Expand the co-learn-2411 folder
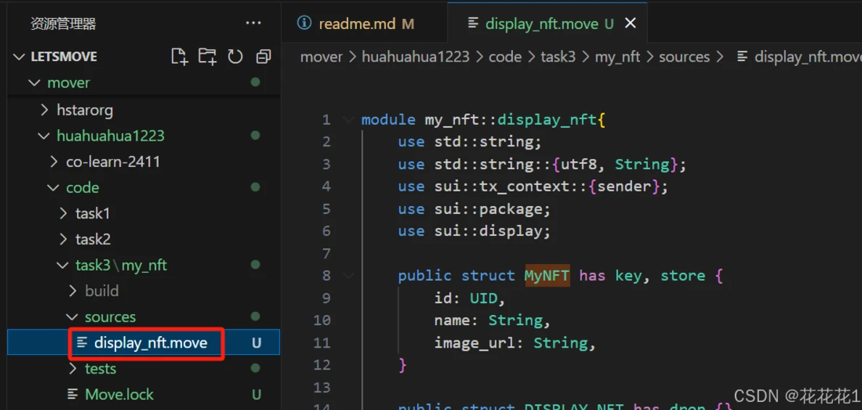Image resolution: width=862 pixels, height=410 pixels. point(112,162)
